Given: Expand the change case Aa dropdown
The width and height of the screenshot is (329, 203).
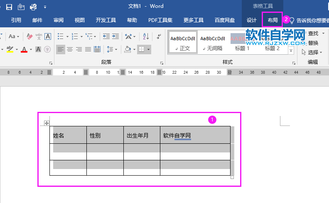Looking at the screenshot, I should click(x=18, y=37).
